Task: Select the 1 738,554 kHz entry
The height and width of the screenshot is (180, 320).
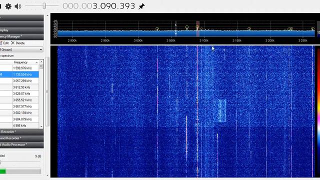Action: pos(19,74)
